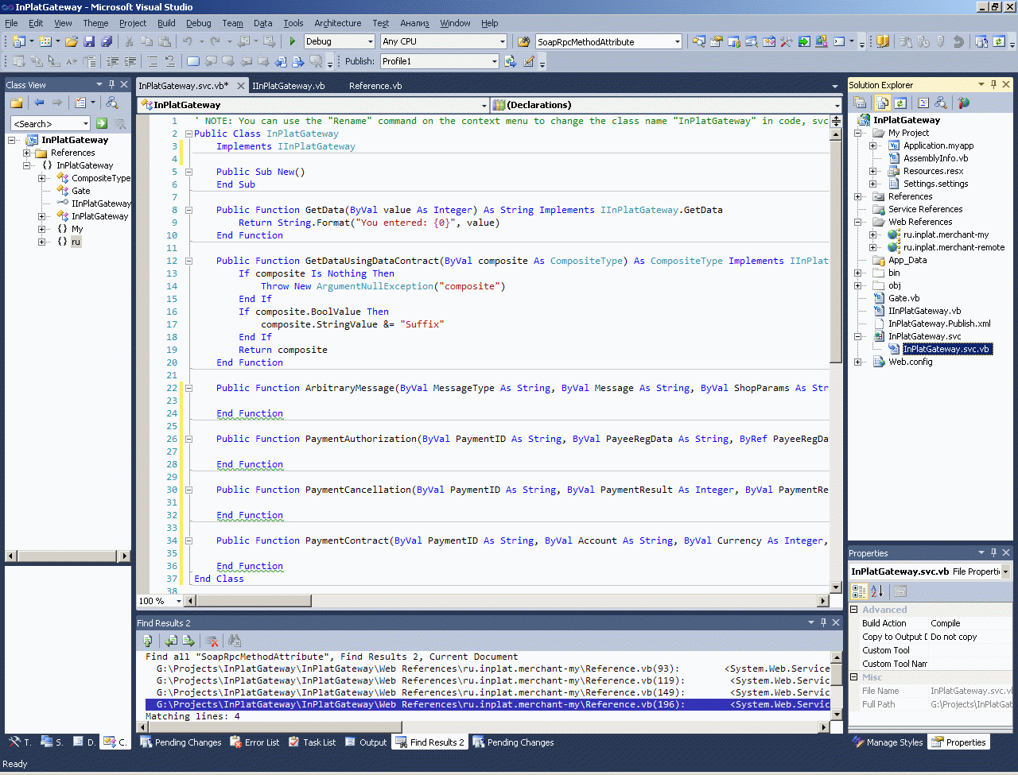Click Class View new folder icon
Screen dimensions: 1018x775
pyautogui.click(x=16, y=103)
